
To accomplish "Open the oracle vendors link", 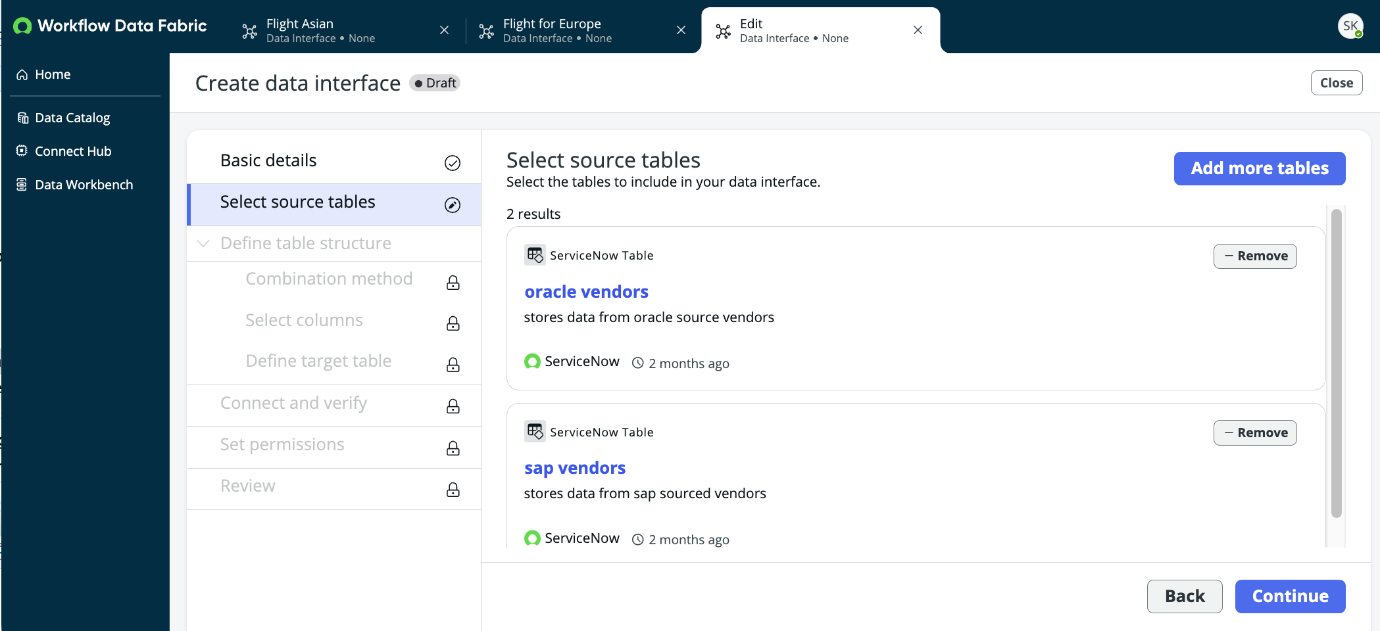I will pos(586,292).
